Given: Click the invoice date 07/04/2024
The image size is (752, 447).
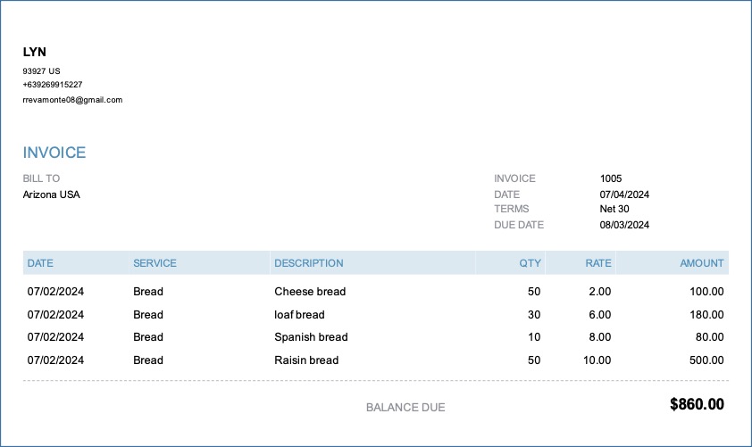Looking at the screenshot, I should (624, 195).
